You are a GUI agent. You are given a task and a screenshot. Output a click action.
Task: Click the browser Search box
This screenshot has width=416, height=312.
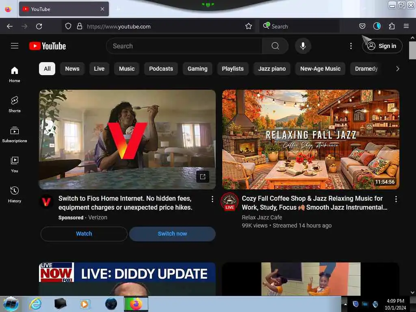299,26
